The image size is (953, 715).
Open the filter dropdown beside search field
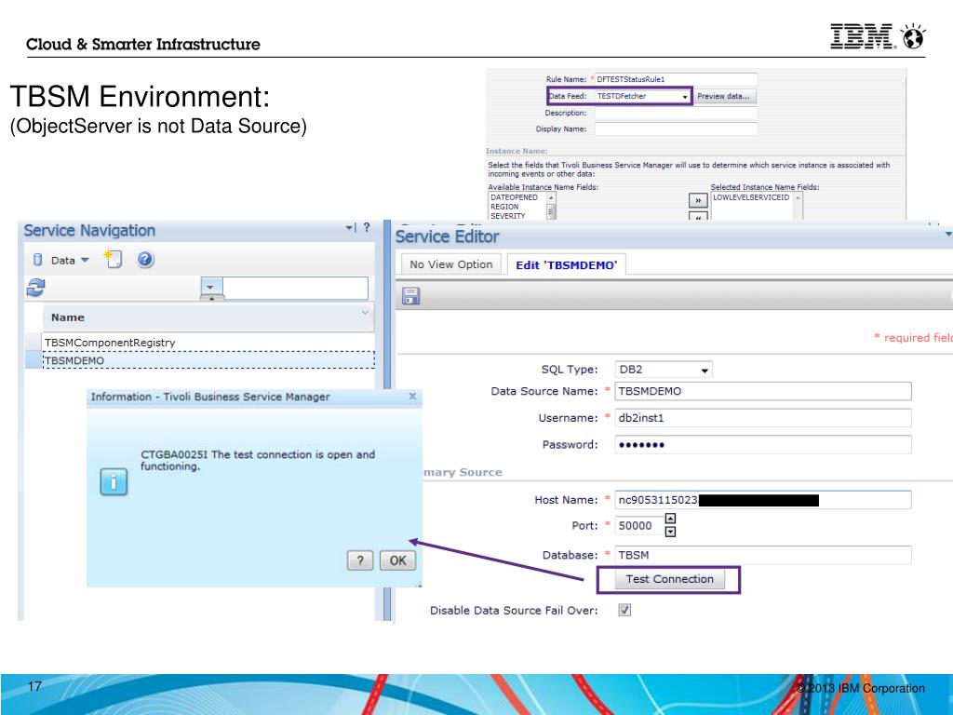(x=211, y=288)
